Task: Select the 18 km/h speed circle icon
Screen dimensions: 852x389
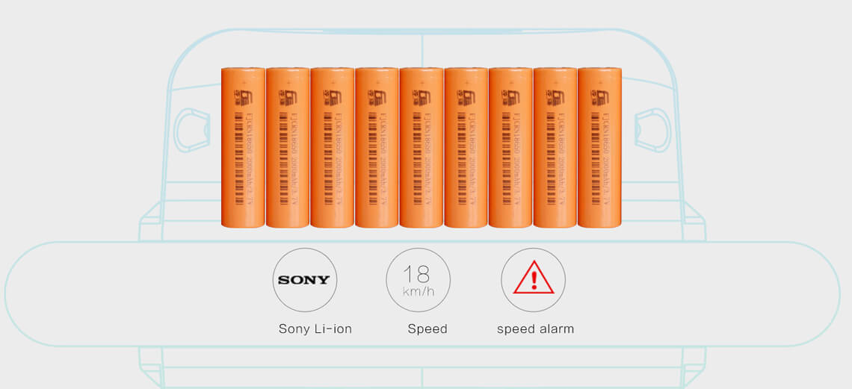Action: tap(418, 280)
